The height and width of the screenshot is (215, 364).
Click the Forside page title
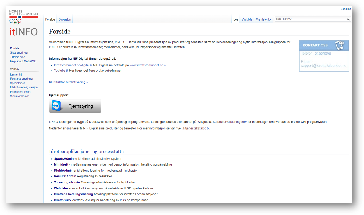(x=60, y=32)
